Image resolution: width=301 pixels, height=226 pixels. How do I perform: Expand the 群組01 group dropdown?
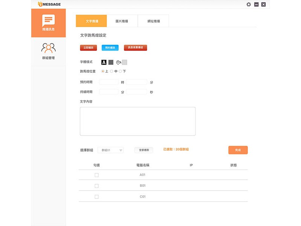[111, 150]
